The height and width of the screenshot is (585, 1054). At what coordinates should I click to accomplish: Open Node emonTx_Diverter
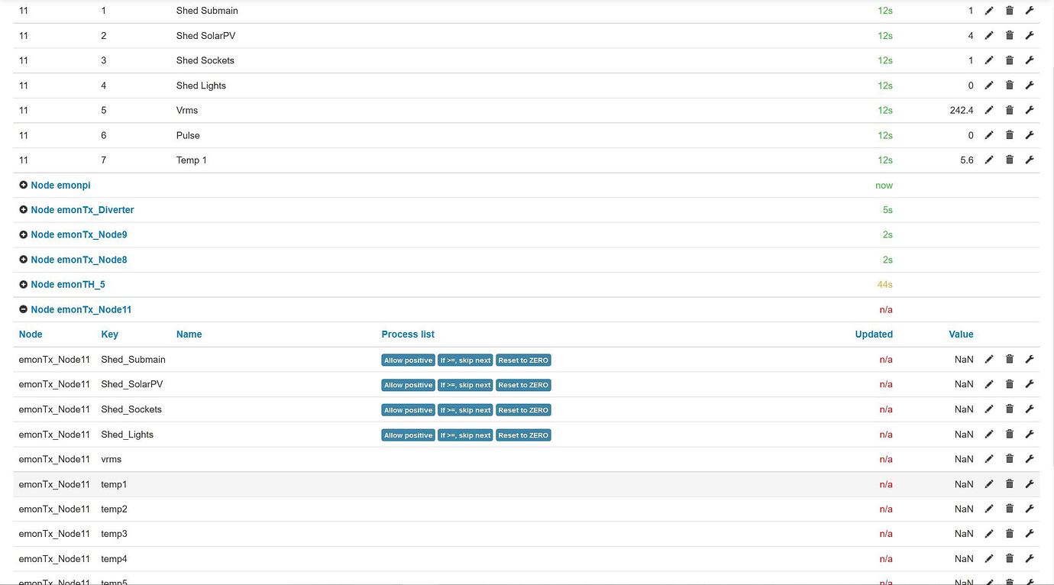pyautogui.click(x=82, y=209)
